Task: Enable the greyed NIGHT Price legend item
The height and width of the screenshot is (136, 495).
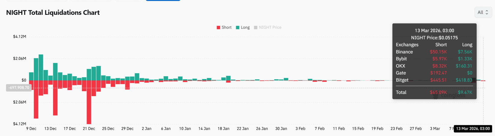Action: [268, 27]
